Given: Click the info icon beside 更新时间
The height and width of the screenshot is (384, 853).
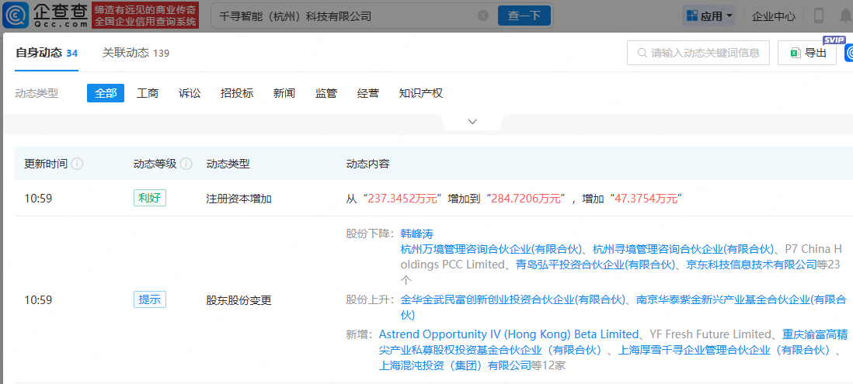Looking at the screenshot, I should [x=78, y=164].
